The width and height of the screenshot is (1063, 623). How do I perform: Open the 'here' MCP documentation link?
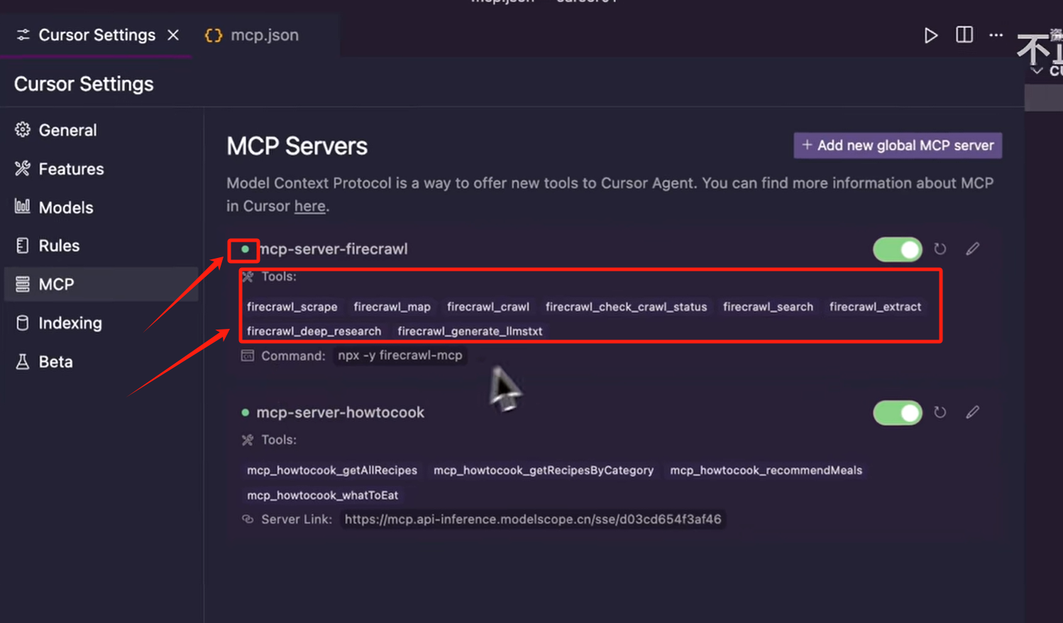(309, 206)
